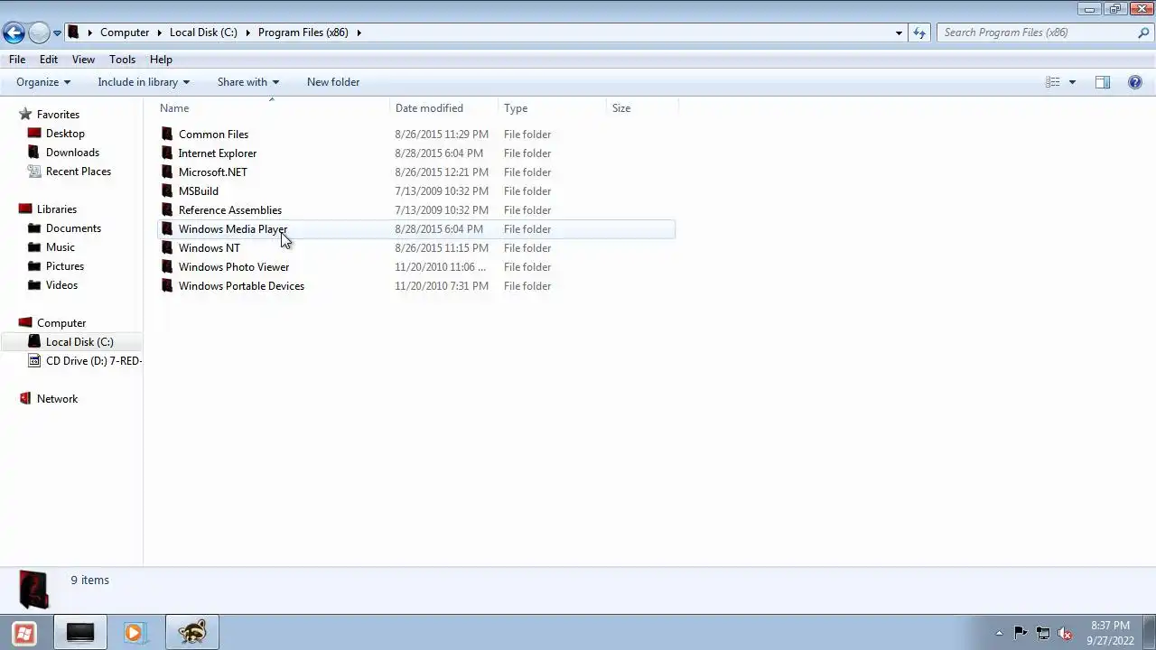Launch Windows Media Player from taskbar
This screenshot has width=1156, height=650.
click(x=134, y=633)
